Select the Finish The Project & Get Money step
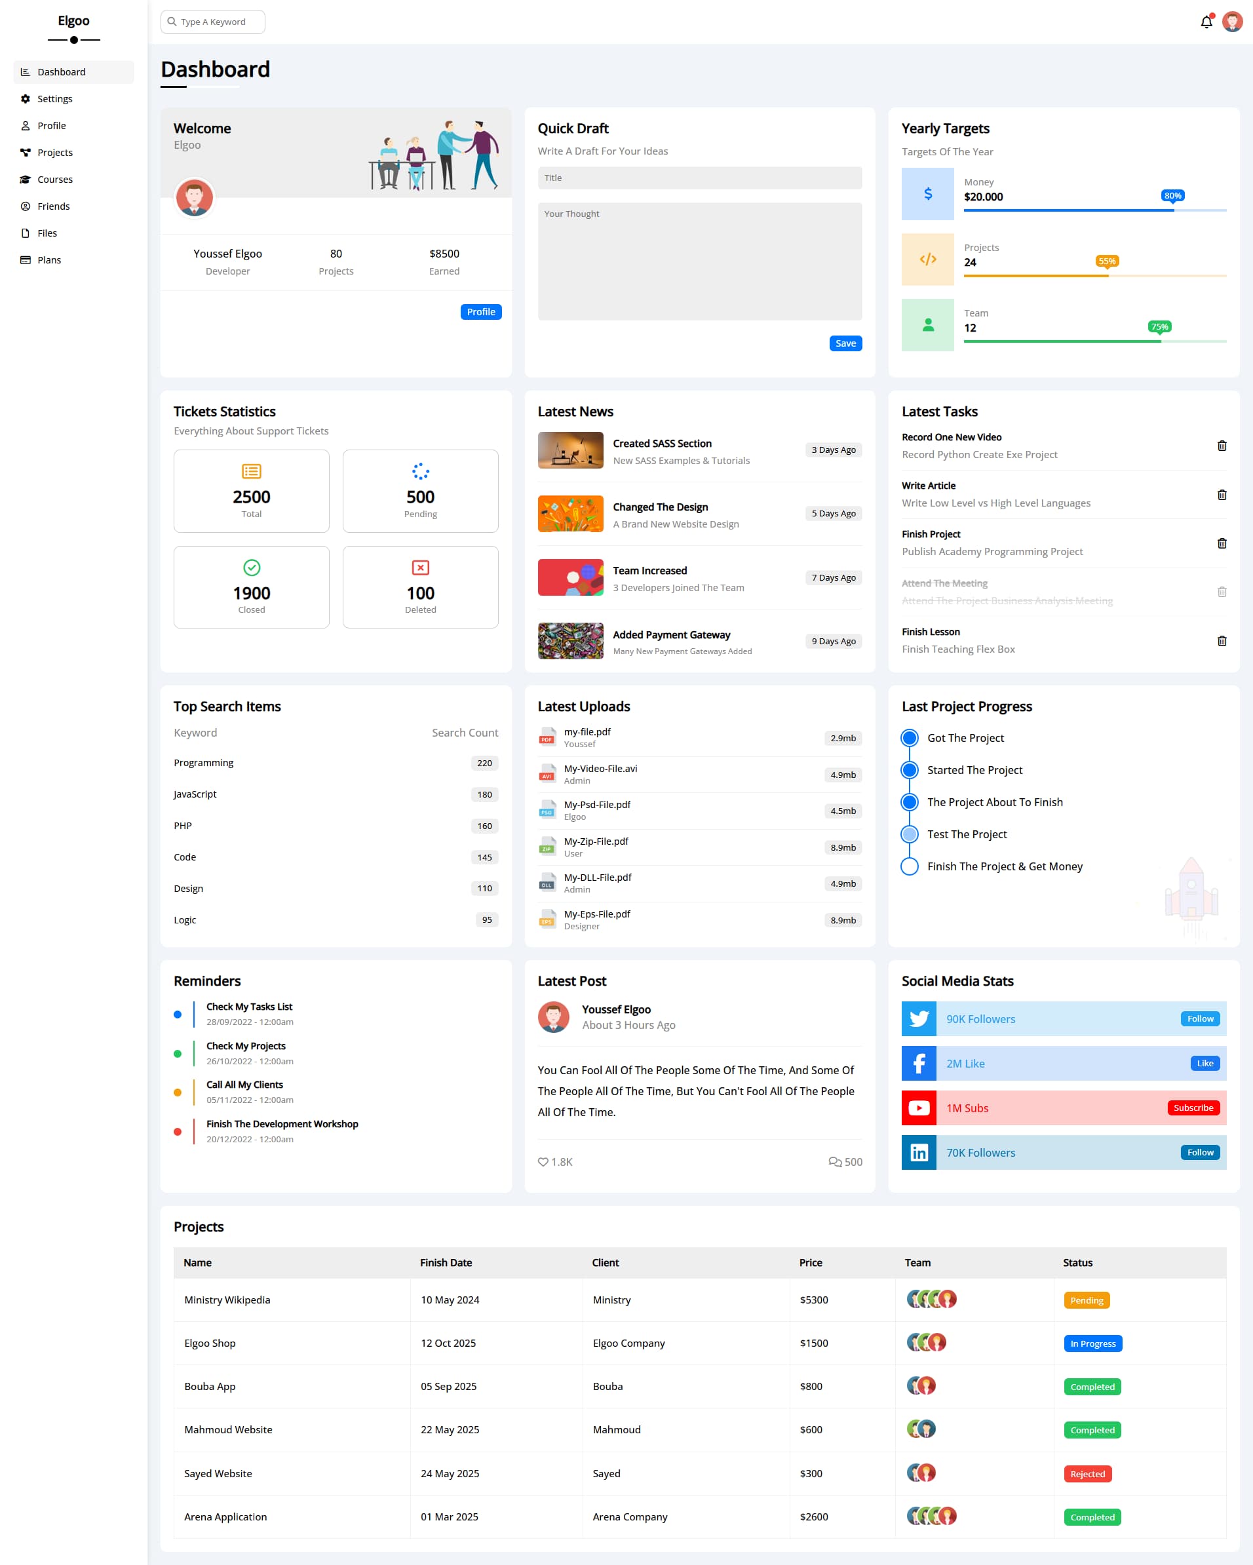Viewport: 1253px width, 1565px height. (x=909, y=865)
